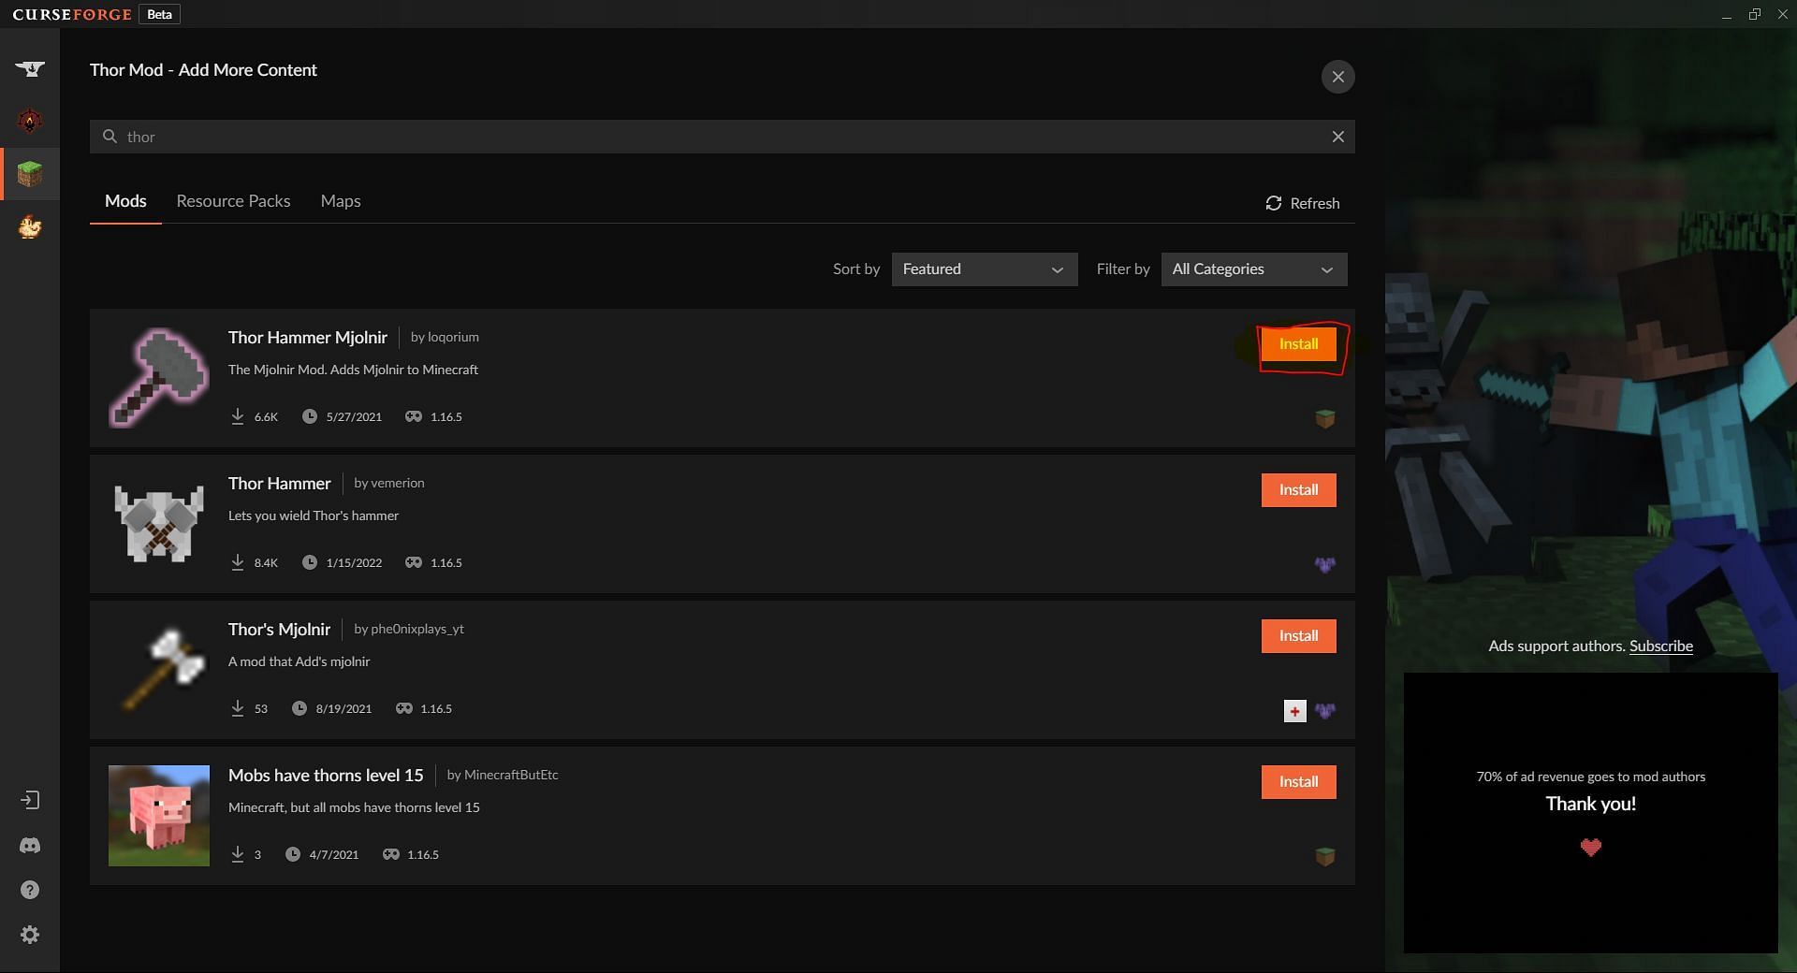Image resolution: width=1797 pixels, height=973 pixels.
Task: Click the clock icon beside 8/19/2021
Action: tap(299, 708)
